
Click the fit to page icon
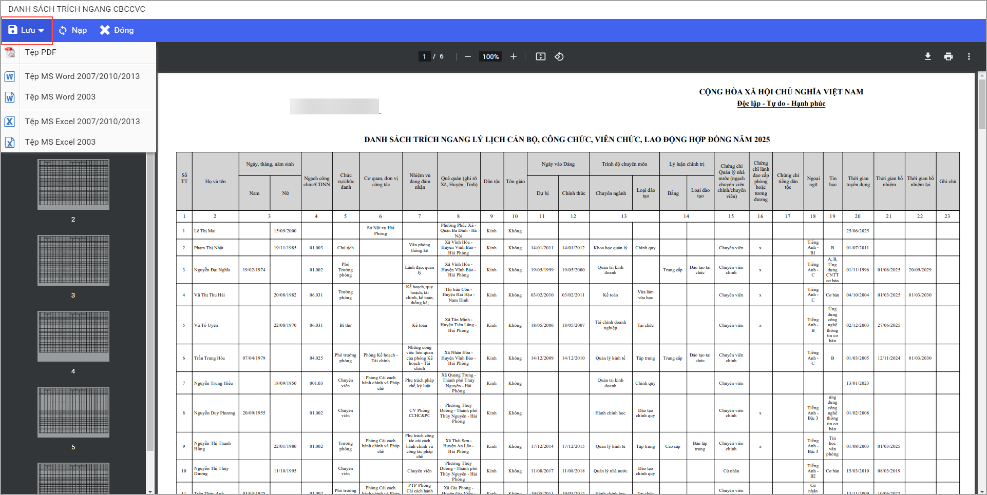click(x=541, y=56)
